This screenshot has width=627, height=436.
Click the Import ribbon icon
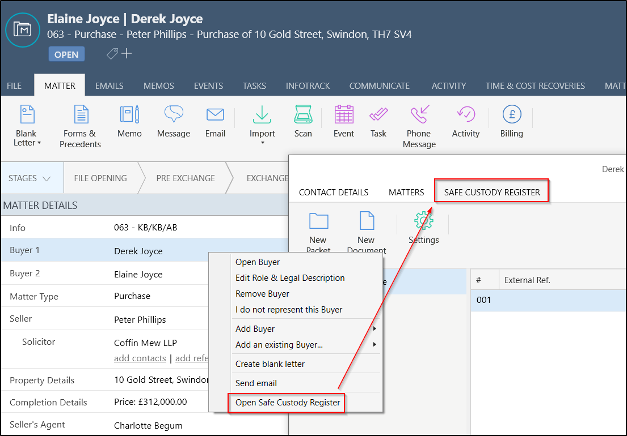262,114
